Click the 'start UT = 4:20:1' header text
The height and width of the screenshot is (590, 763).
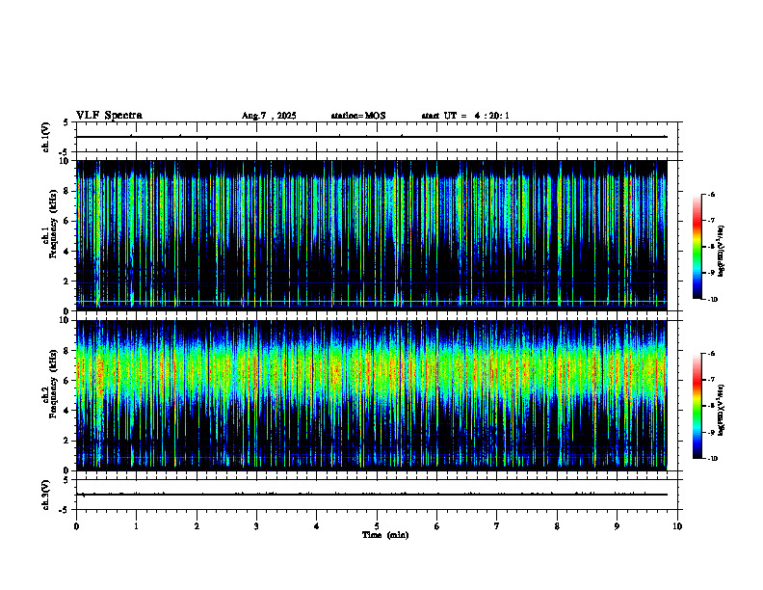click(x=465, y=116)
